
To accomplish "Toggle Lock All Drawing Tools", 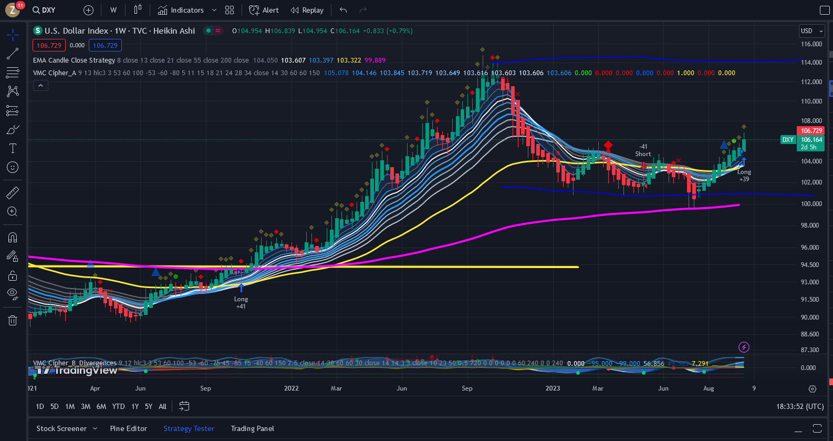I will 13,275.
